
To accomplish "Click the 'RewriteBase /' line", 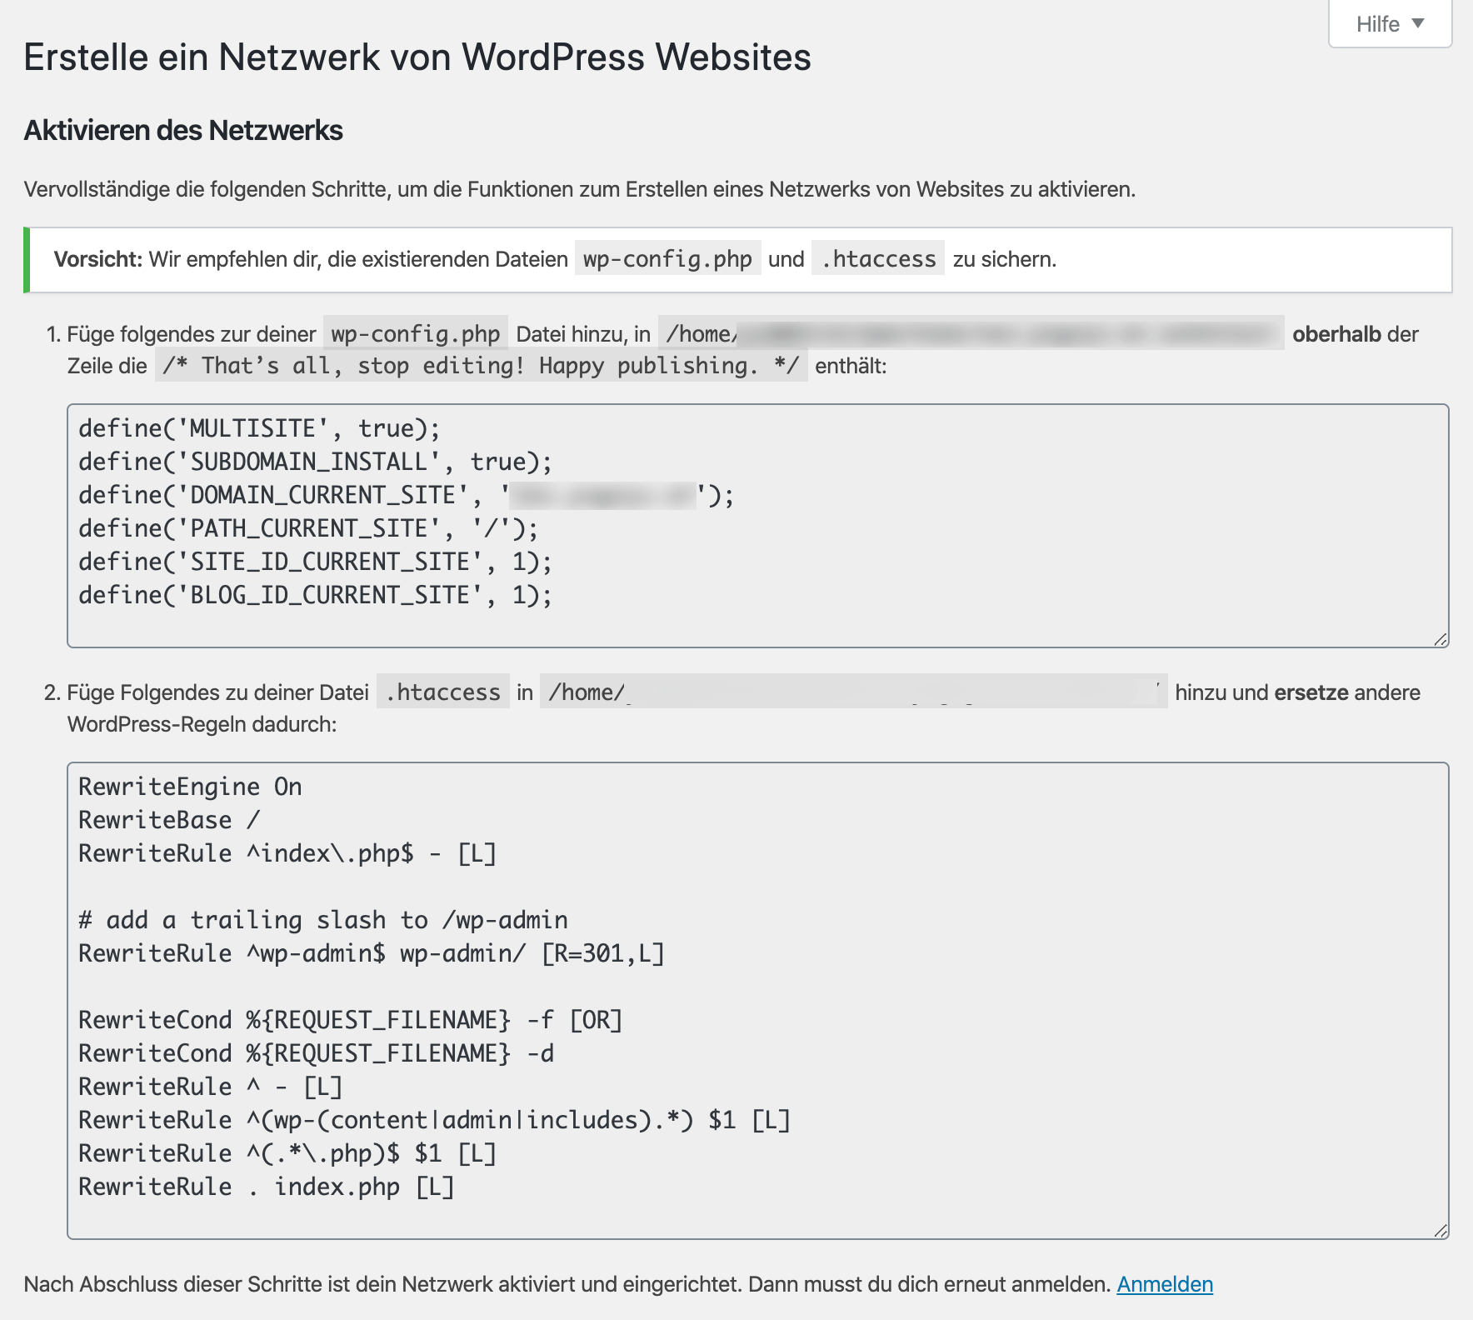I will click(x=169, y=820).
